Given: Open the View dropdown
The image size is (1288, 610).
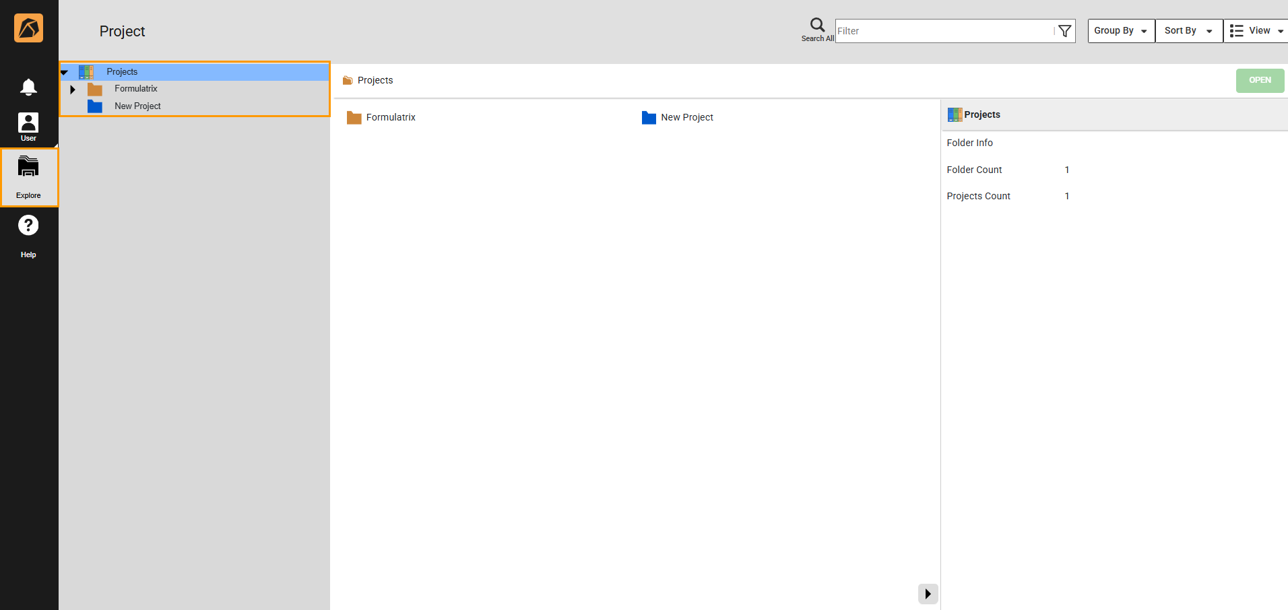Looking at the screenshot, I should 1256,31.
